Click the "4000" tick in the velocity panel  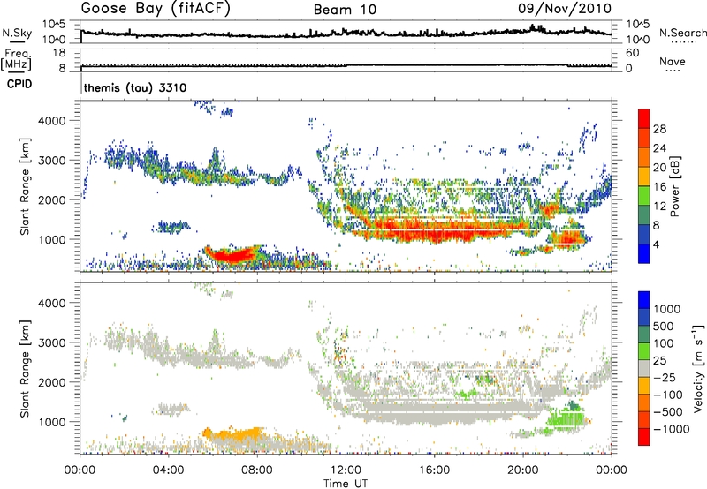point(52,303)
